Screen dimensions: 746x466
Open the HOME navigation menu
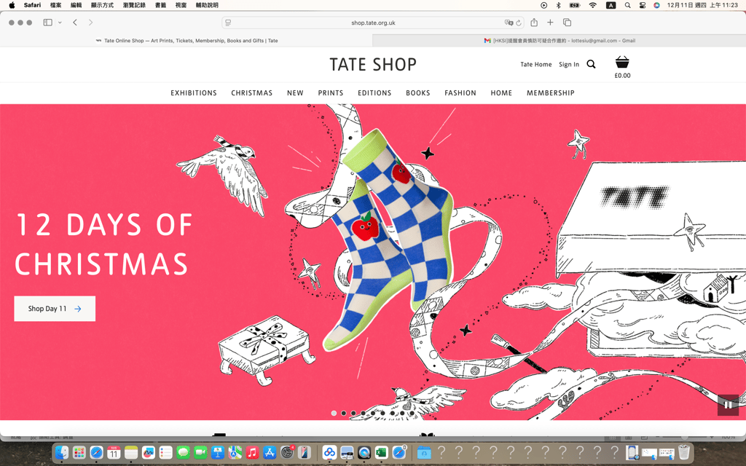click(501, 92)
